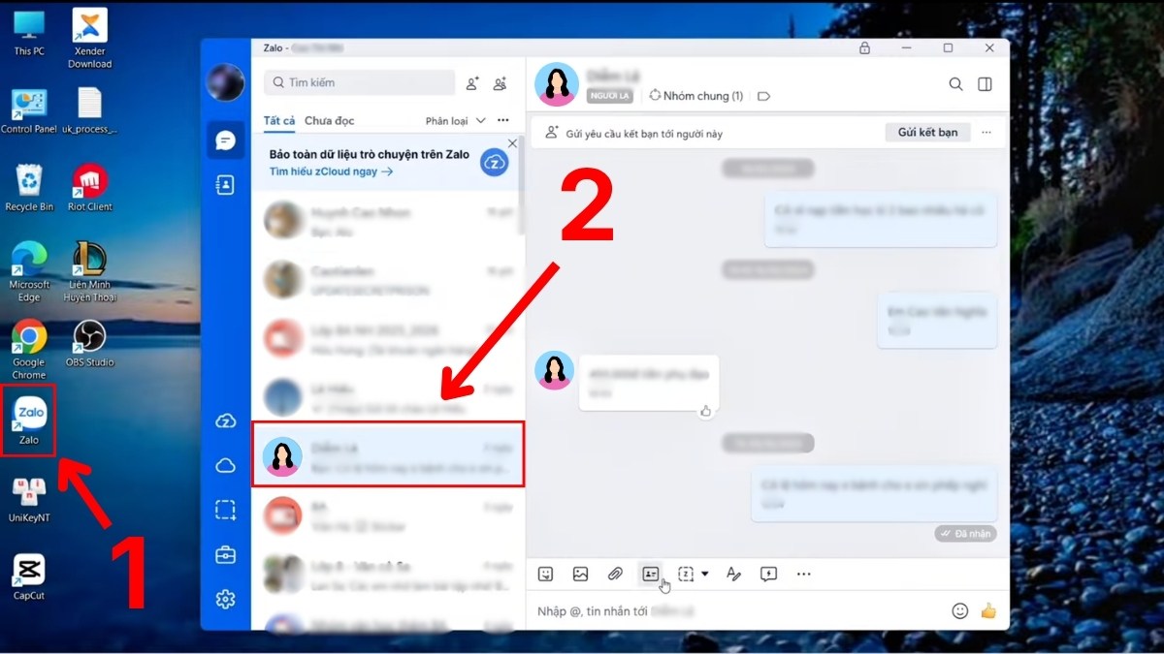1164x654 pixels.
Task: Select the Liên Minh Huyền Thoại desktop icon
Action: coord(89,272)
